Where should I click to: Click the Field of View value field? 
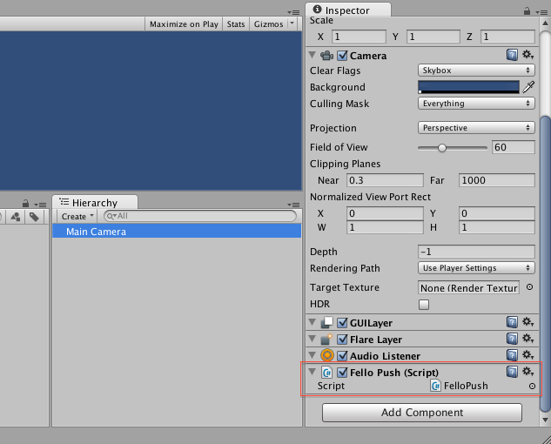514,147
